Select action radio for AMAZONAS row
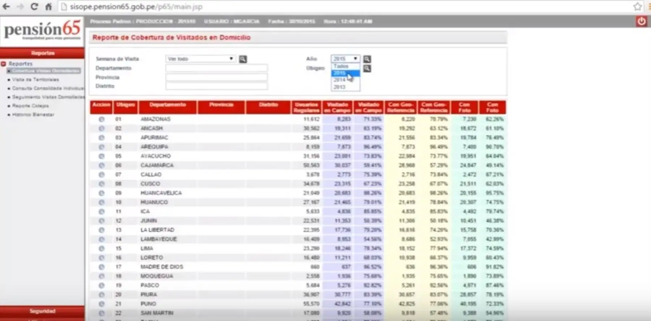This screenshot has height=321, width=651. tap(101, 119)
